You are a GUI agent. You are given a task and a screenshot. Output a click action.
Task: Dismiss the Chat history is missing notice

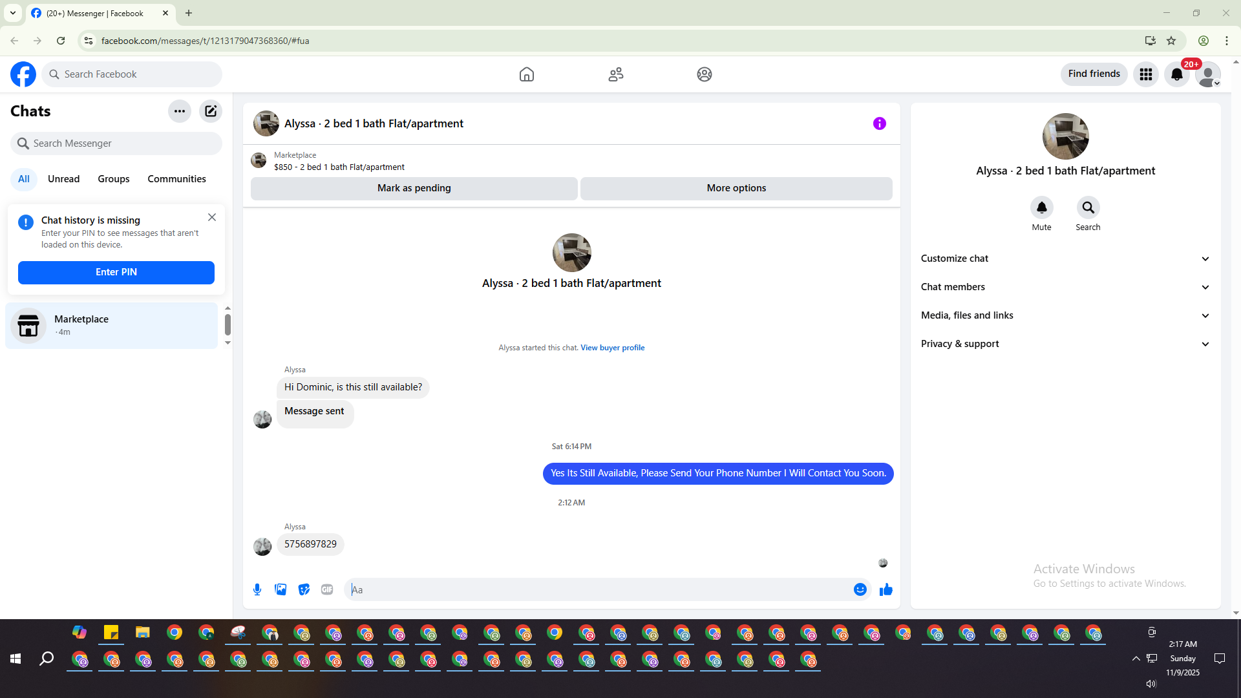point(212,218)
